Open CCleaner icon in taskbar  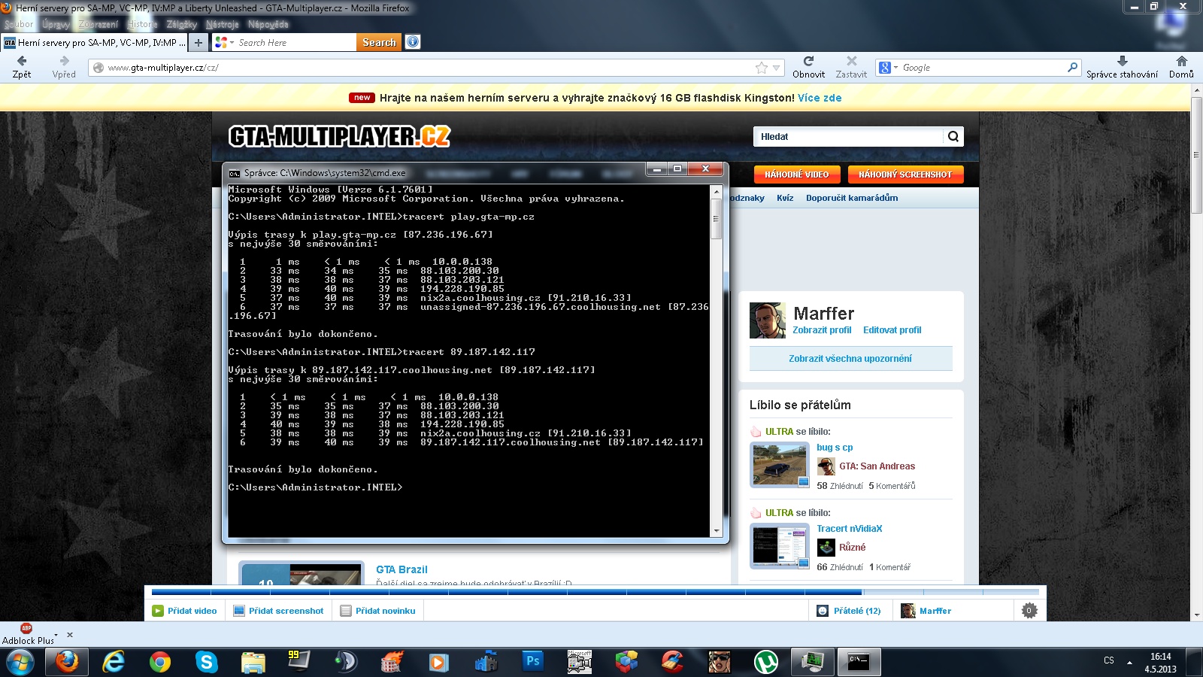(672, 662)
